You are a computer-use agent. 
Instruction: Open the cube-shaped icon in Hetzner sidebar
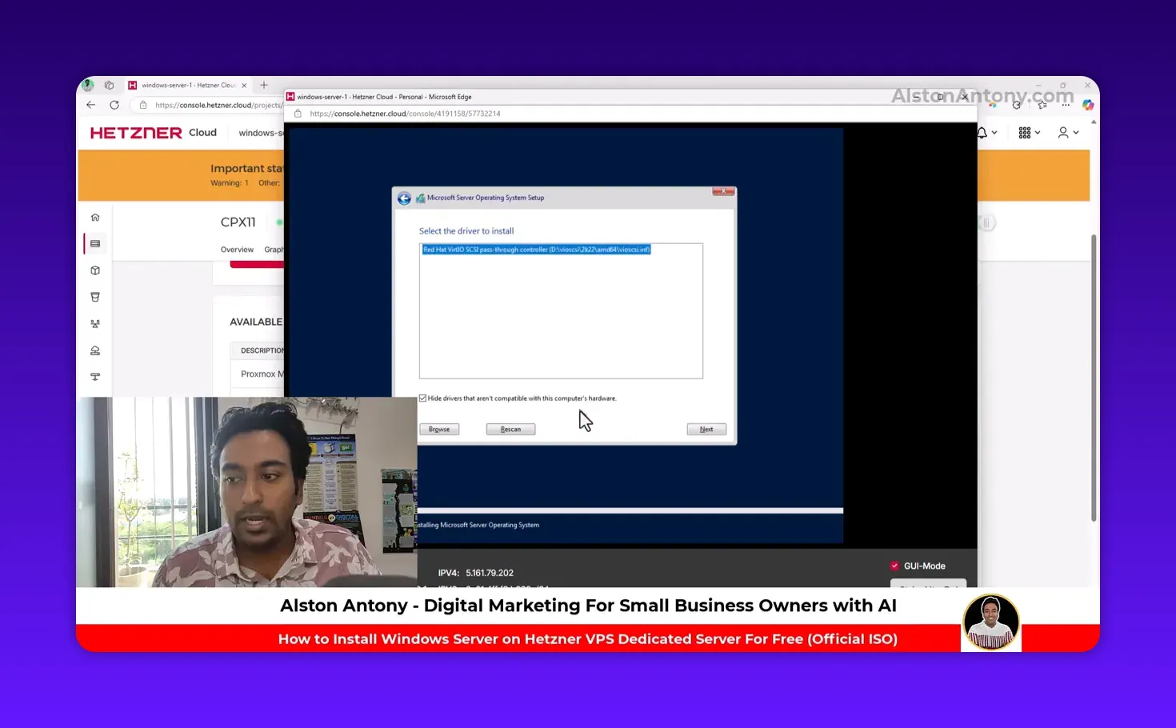click(95, 270)
